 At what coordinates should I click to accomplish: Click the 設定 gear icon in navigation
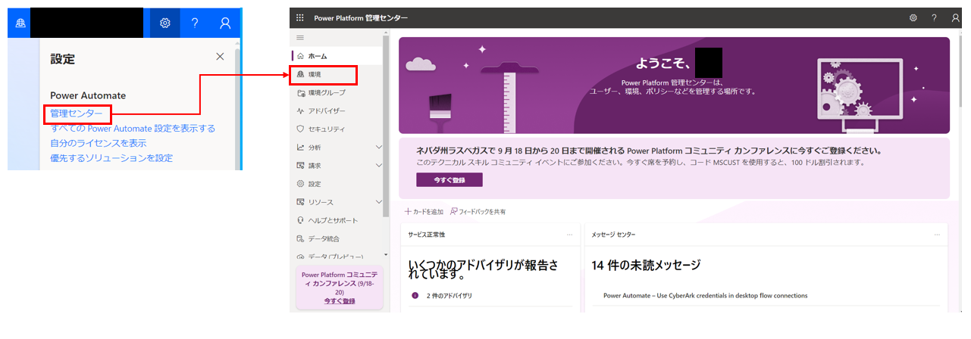pos(301,184)
